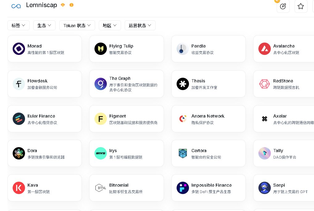Click the Anoma Network logo
This screenshot has width=314, height=211.
(183, 119)
